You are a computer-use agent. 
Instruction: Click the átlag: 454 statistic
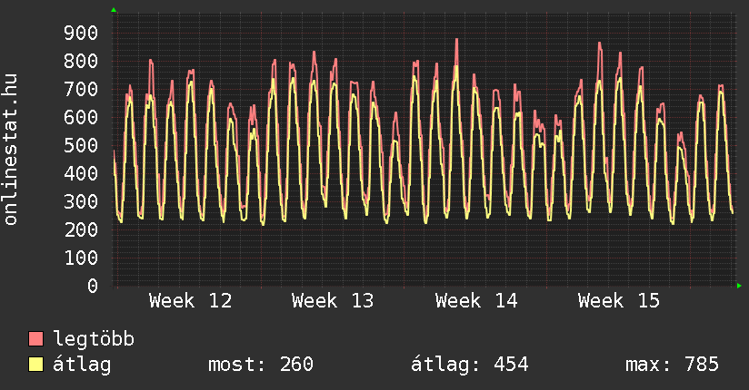point(470,365)
